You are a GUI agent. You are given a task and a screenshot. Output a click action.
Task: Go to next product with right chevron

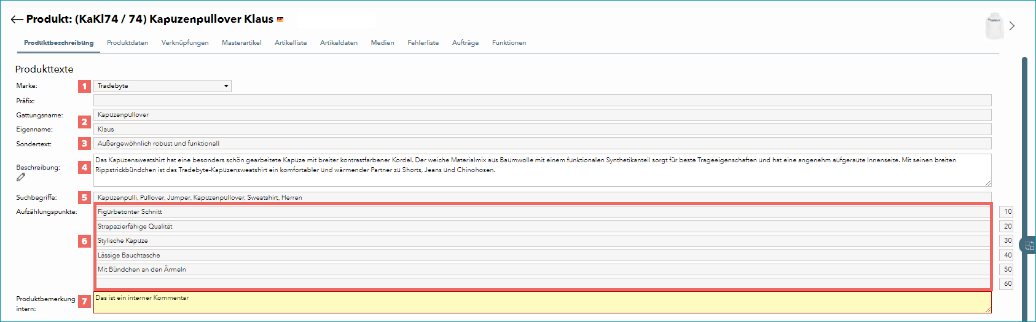1012,26
